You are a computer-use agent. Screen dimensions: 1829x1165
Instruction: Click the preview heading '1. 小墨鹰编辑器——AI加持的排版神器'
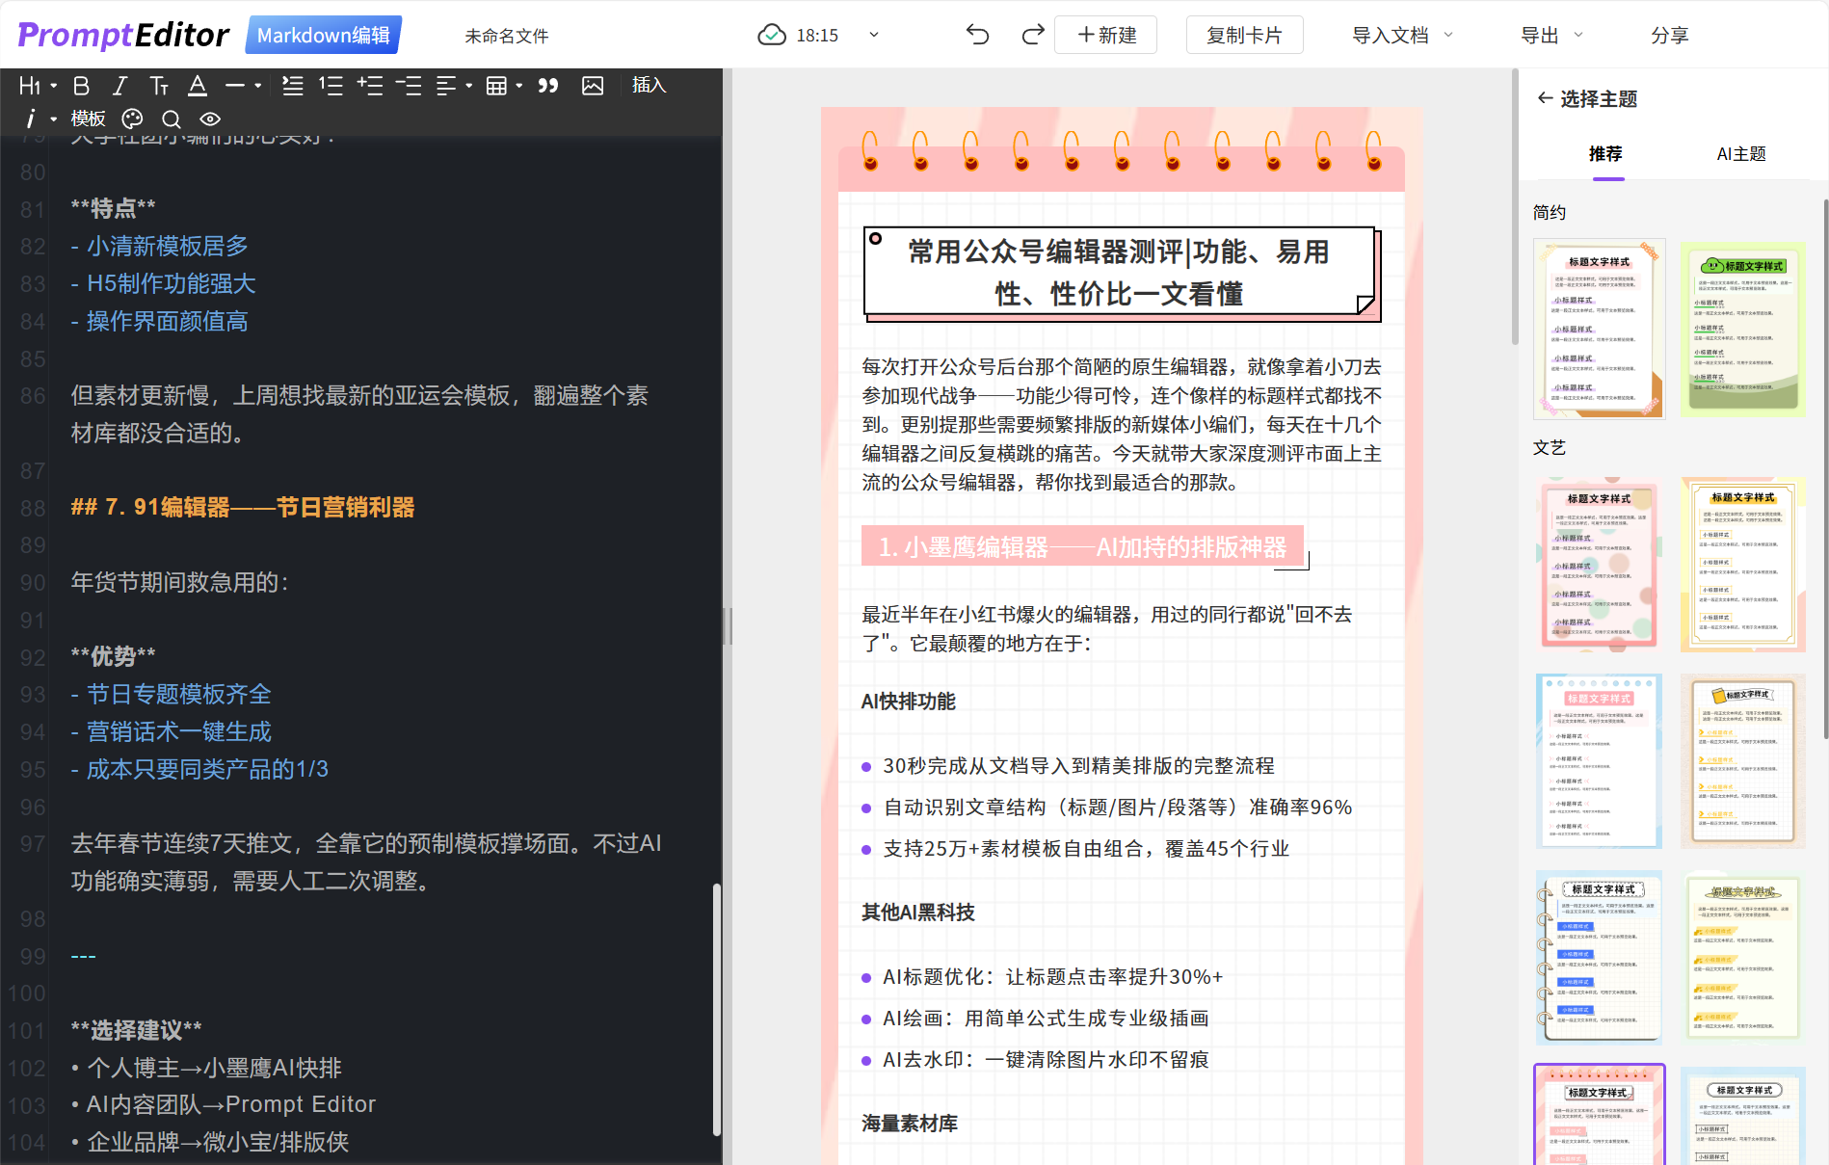[1082, 547]
